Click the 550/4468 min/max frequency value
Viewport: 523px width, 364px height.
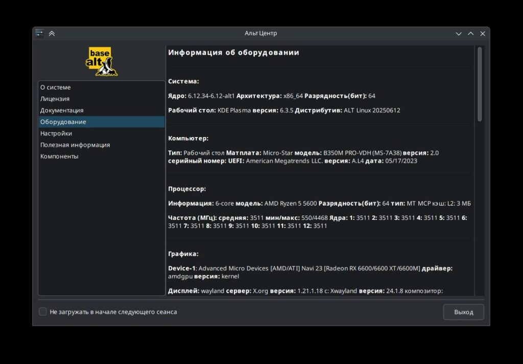pos(315,218)
